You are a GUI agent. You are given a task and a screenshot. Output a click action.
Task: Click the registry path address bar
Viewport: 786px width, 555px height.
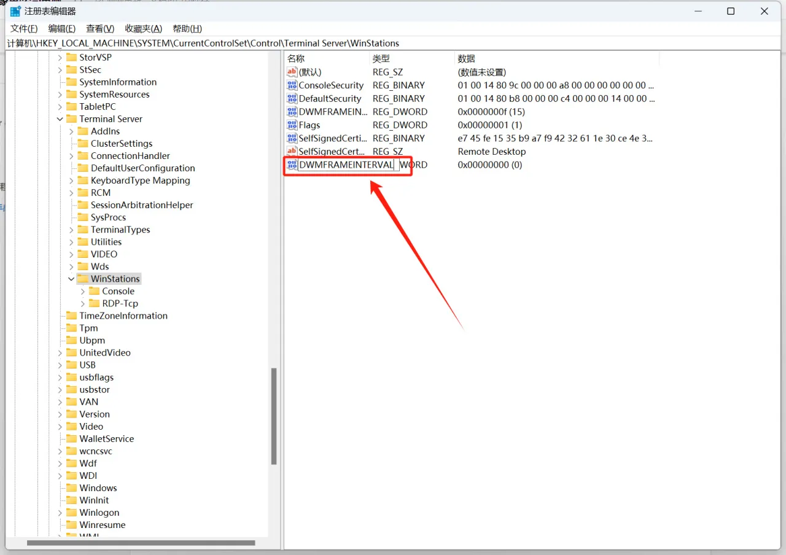393,44
